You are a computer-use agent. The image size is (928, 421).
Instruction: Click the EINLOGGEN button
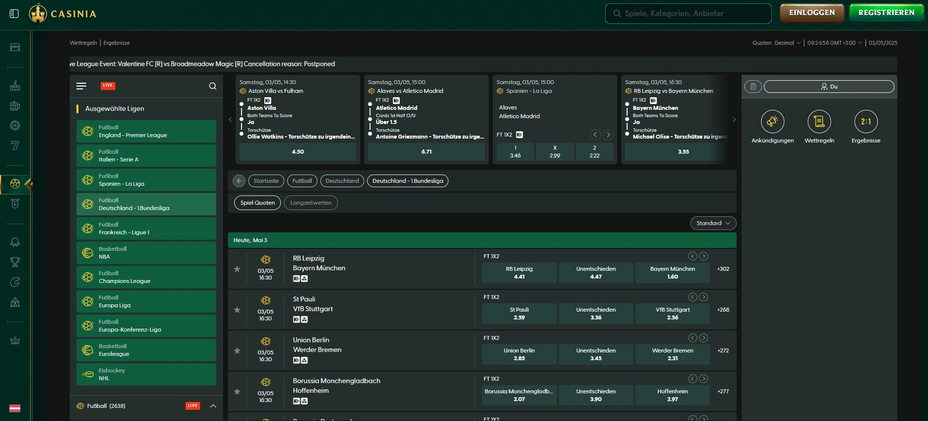click(x=812, y=13)
